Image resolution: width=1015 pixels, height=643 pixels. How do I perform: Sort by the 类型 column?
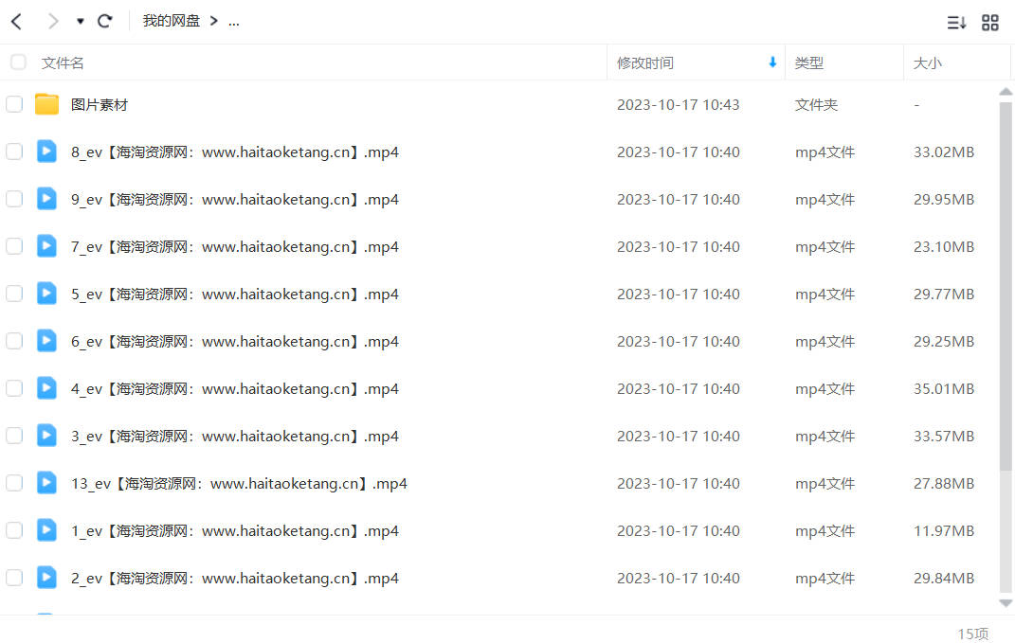point(808,63)
